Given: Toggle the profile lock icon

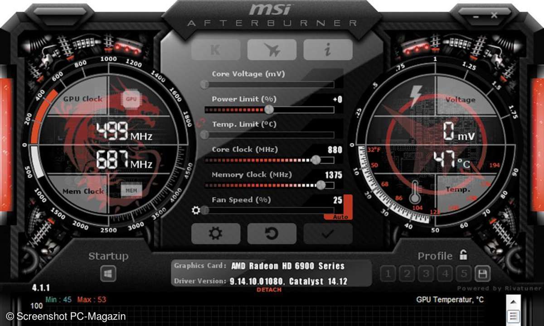Looking at the screenshot, I should point(463,255).
